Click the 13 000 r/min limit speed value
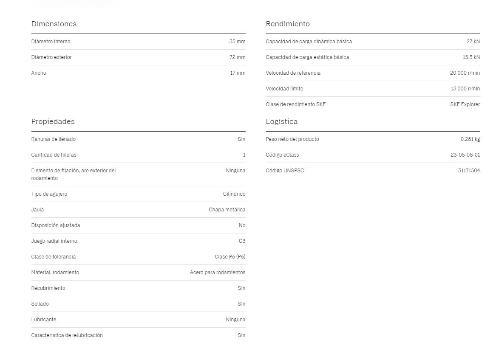Screen dimensions: 493x354 465,89
